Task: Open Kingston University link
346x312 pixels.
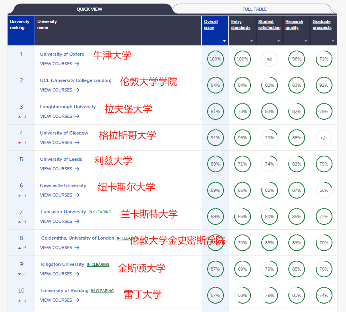Action: pos(63,264)
